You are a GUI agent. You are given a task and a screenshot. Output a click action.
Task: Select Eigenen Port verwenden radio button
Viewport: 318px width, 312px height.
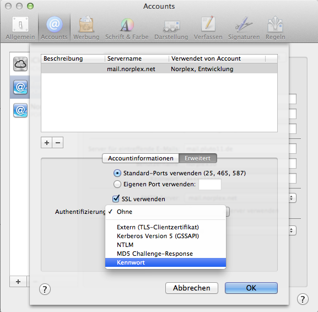pos(117,184)
